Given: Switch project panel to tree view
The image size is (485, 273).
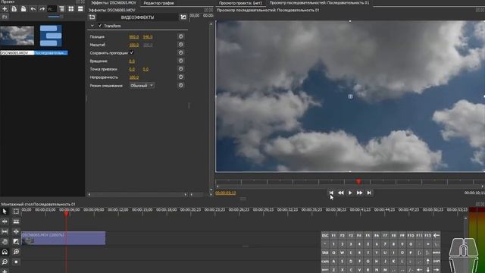Looking at the screenshot, I should pyautogui.click(x=62, y=9).
